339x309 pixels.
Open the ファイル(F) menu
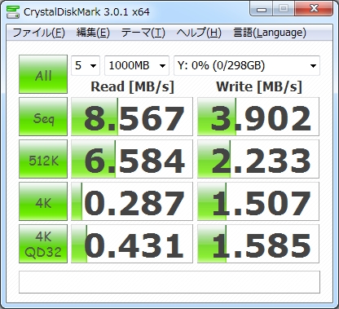coord(39,33)
